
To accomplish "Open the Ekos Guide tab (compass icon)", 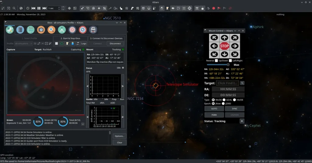I will tap(83, 30).
